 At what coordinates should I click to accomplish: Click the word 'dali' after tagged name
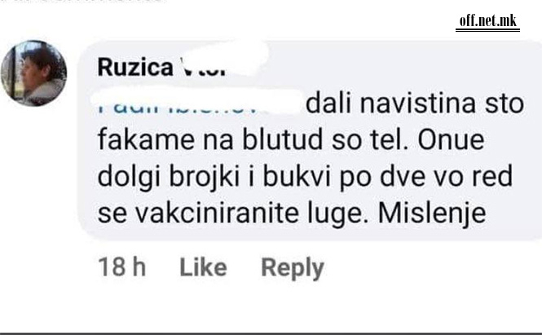point(328,104)
